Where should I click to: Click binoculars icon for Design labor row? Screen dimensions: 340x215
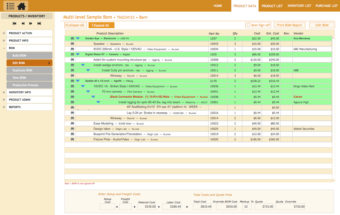pos(72,129)
